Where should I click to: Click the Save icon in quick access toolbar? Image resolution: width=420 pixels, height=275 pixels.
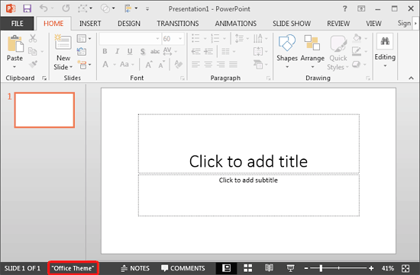(27, 8)
